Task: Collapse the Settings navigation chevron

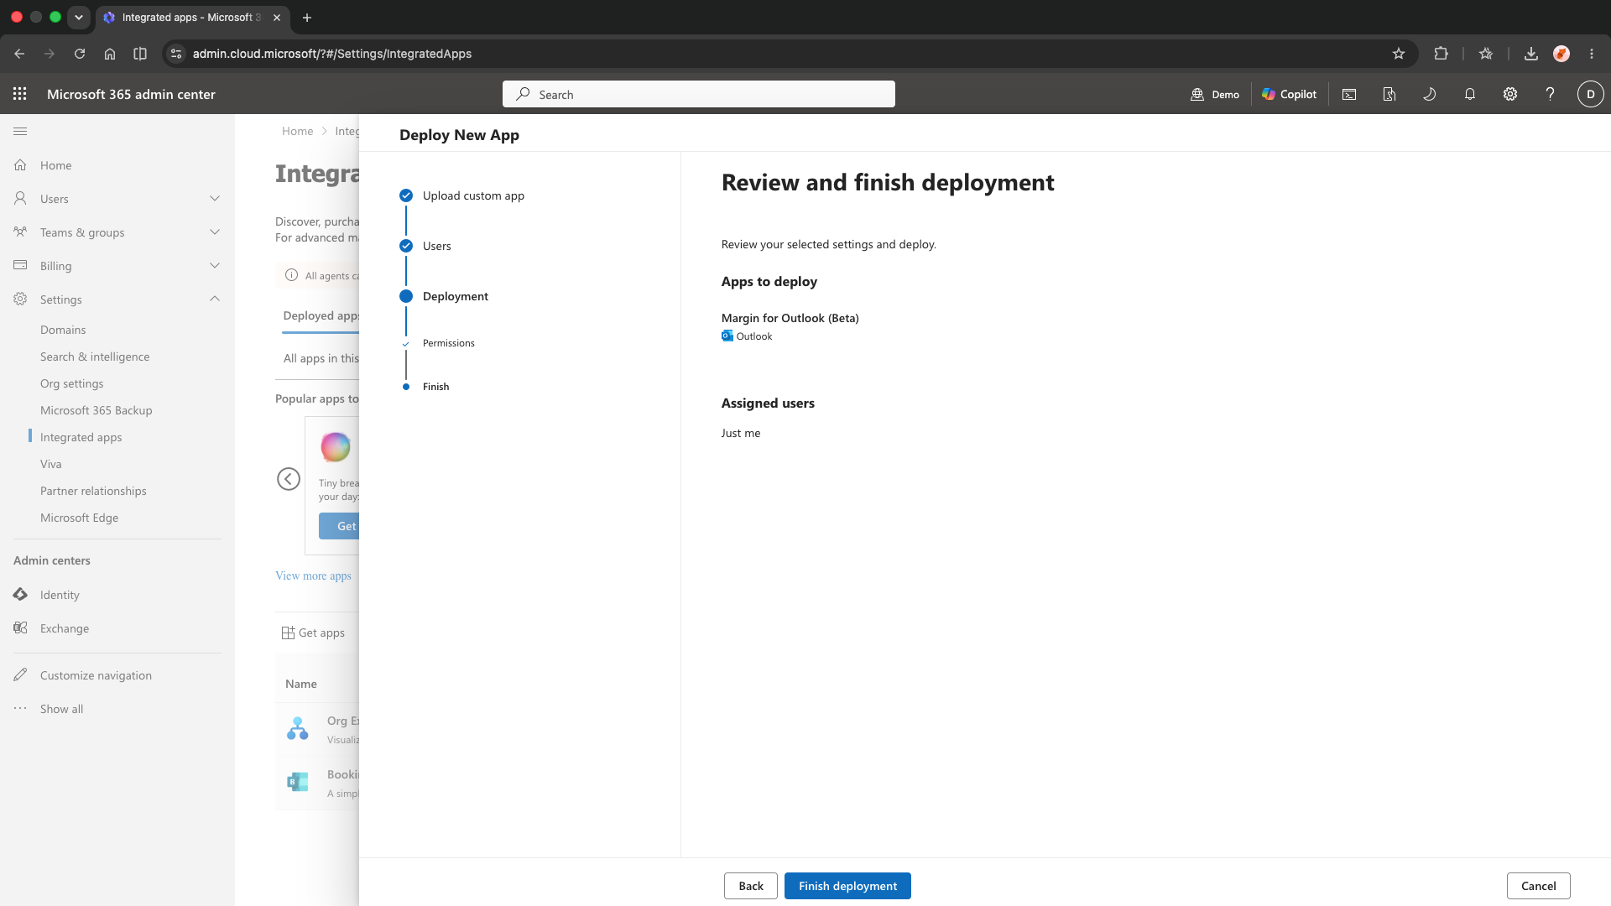Action: coord(215,299)
